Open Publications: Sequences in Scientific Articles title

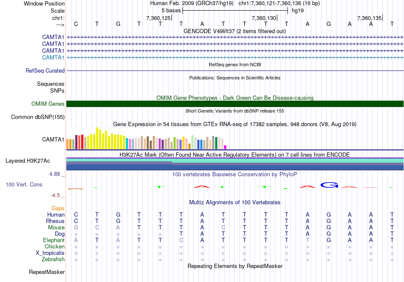pyautogui.click(x=235, y=78)
